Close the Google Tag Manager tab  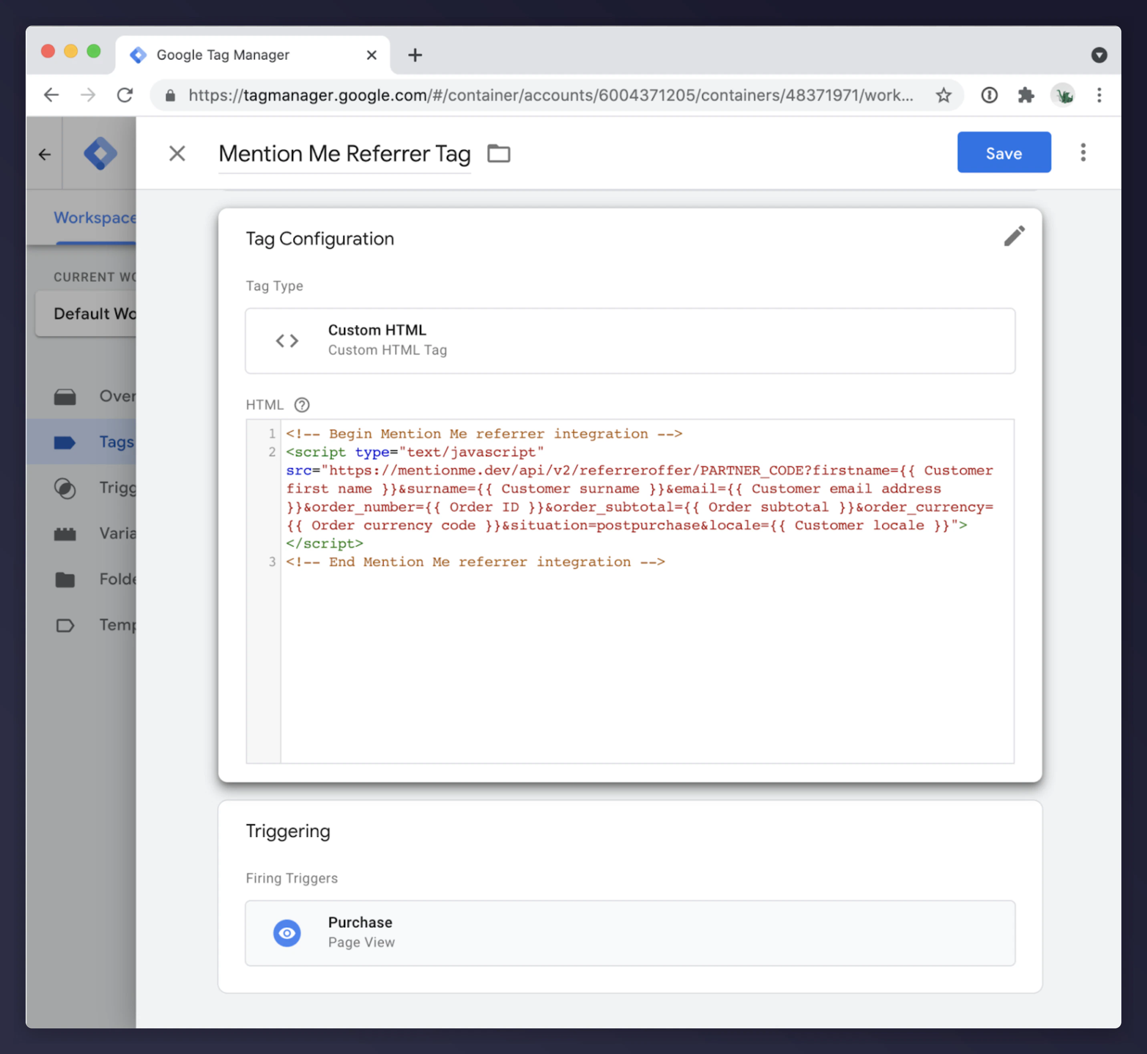coord(371,55)
